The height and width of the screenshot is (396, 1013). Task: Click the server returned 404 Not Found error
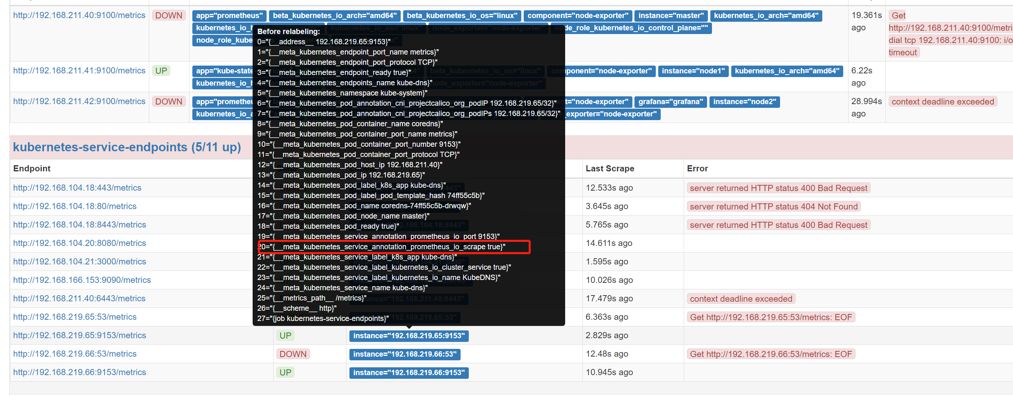tap(773, 206)
